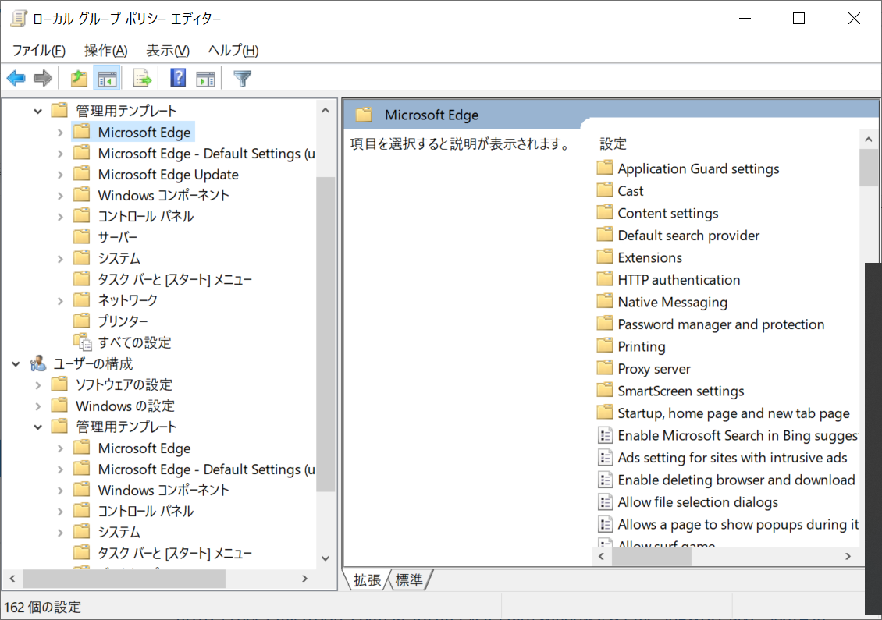Screen dimensions: 882x620
Task: Expand the upper Windows コンポーネント node
Action: pyautogui.click(x=60, y=196)
